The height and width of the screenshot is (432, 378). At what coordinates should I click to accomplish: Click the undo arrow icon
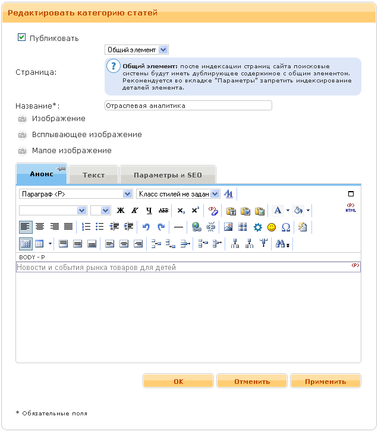click(x=147, y=227)
